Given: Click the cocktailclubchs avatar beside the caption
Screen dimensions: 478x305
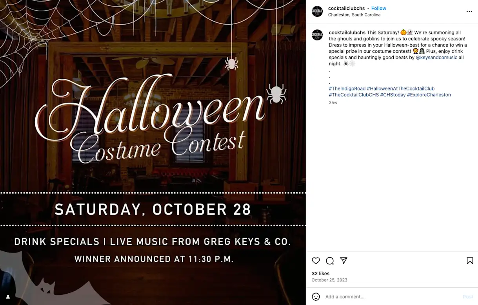Looking at the screenshot, I should click(317, 35).
